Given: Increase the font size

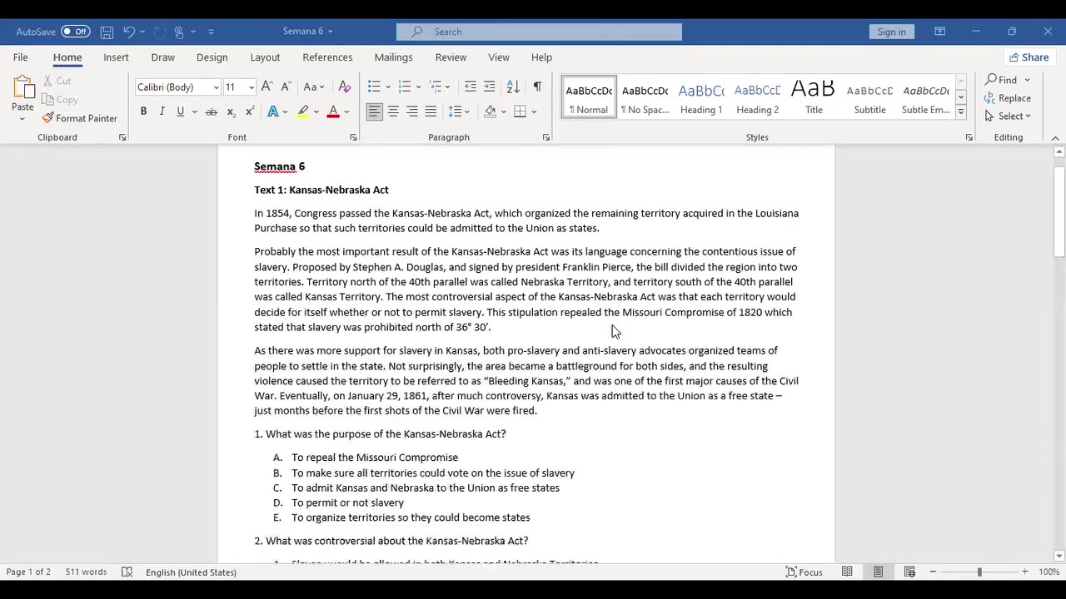Looking at the screenshot, I should pos(266,87).
